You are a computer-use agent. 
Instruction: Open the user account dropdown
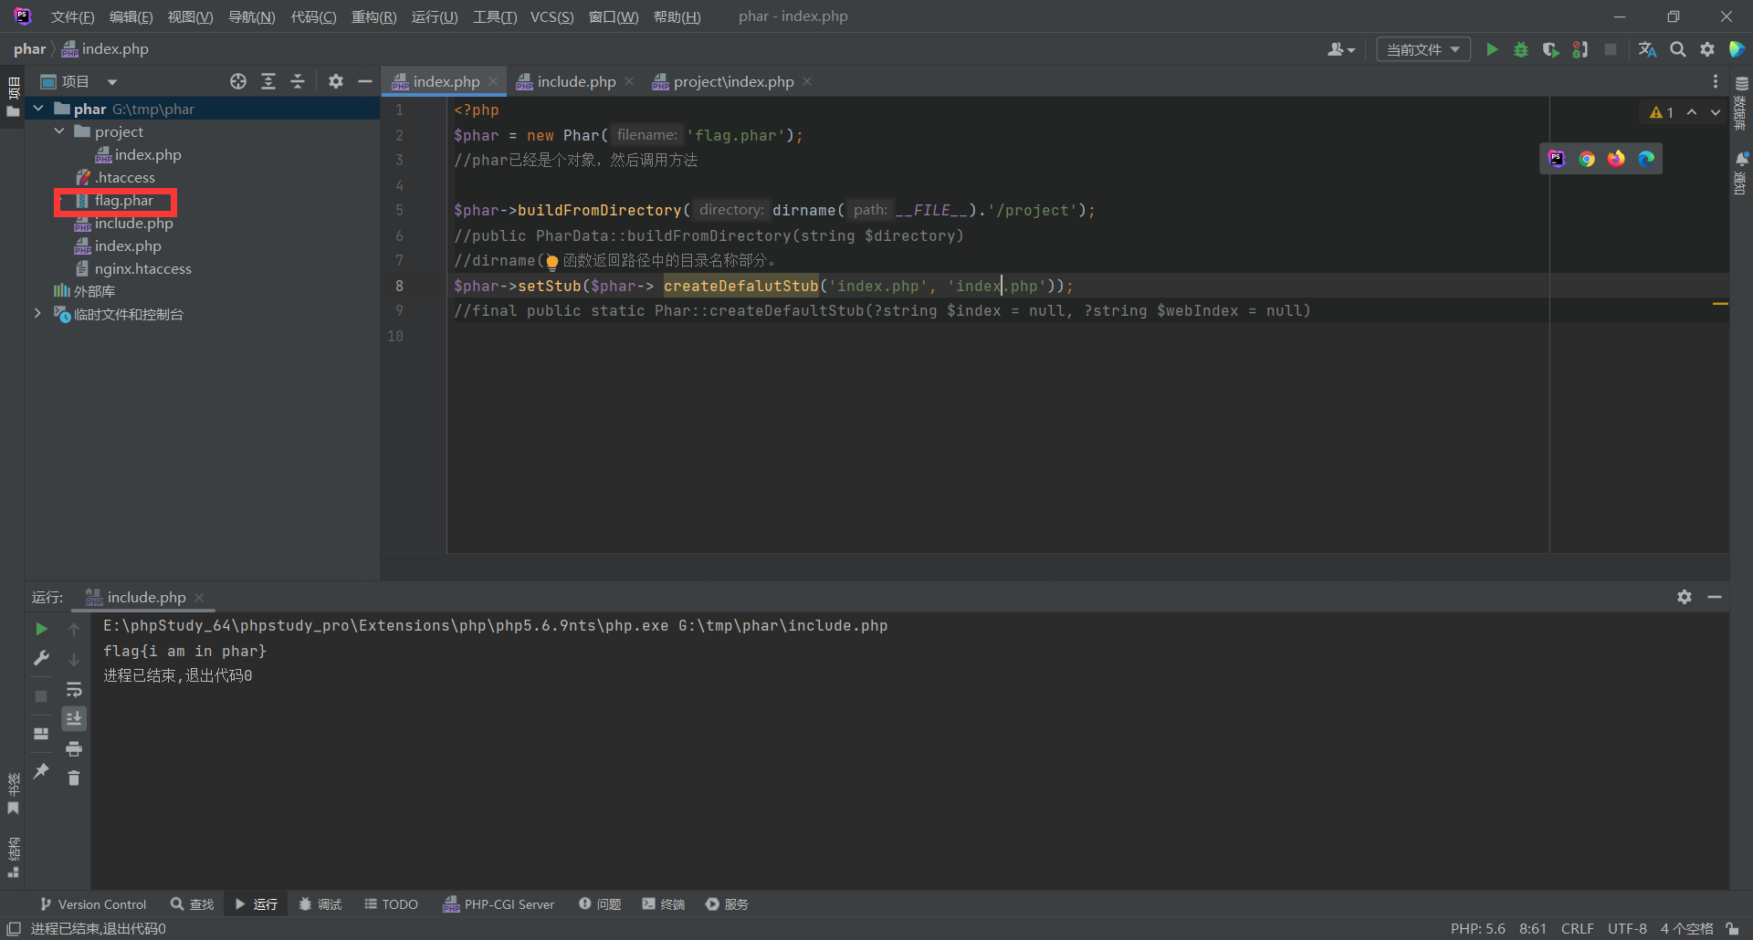[x=1341, y=49]
